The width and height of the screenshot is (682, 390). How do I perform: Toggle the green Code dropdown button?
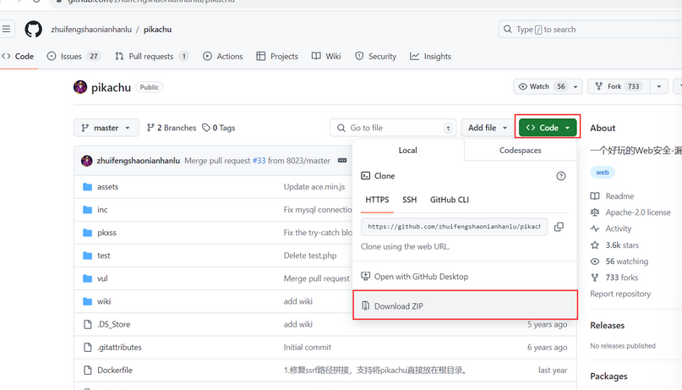(548, 128)
